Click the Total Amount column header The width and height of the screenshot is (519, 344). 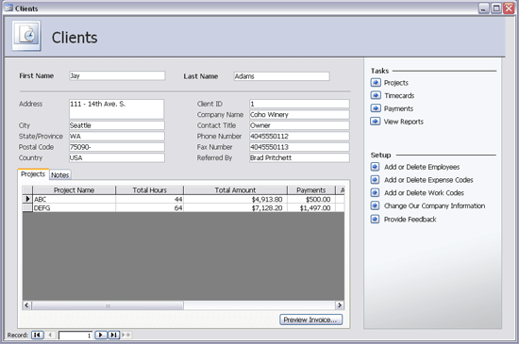[235, 190]
